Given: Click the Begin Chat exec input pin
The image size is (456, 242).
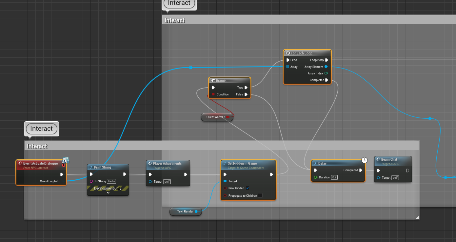Looking at the screenshot, I should tap(378, 171).
